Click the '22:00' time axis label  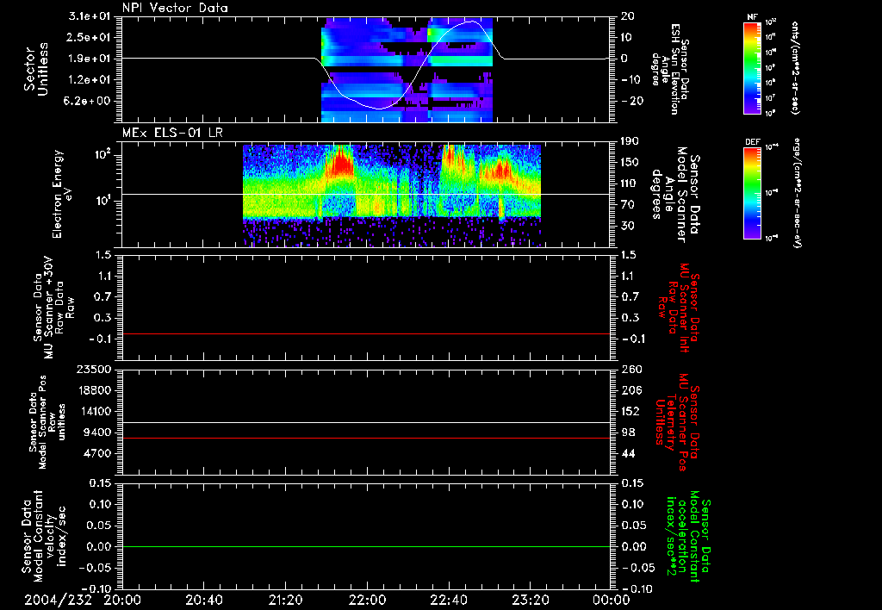(x=367, y=600)
